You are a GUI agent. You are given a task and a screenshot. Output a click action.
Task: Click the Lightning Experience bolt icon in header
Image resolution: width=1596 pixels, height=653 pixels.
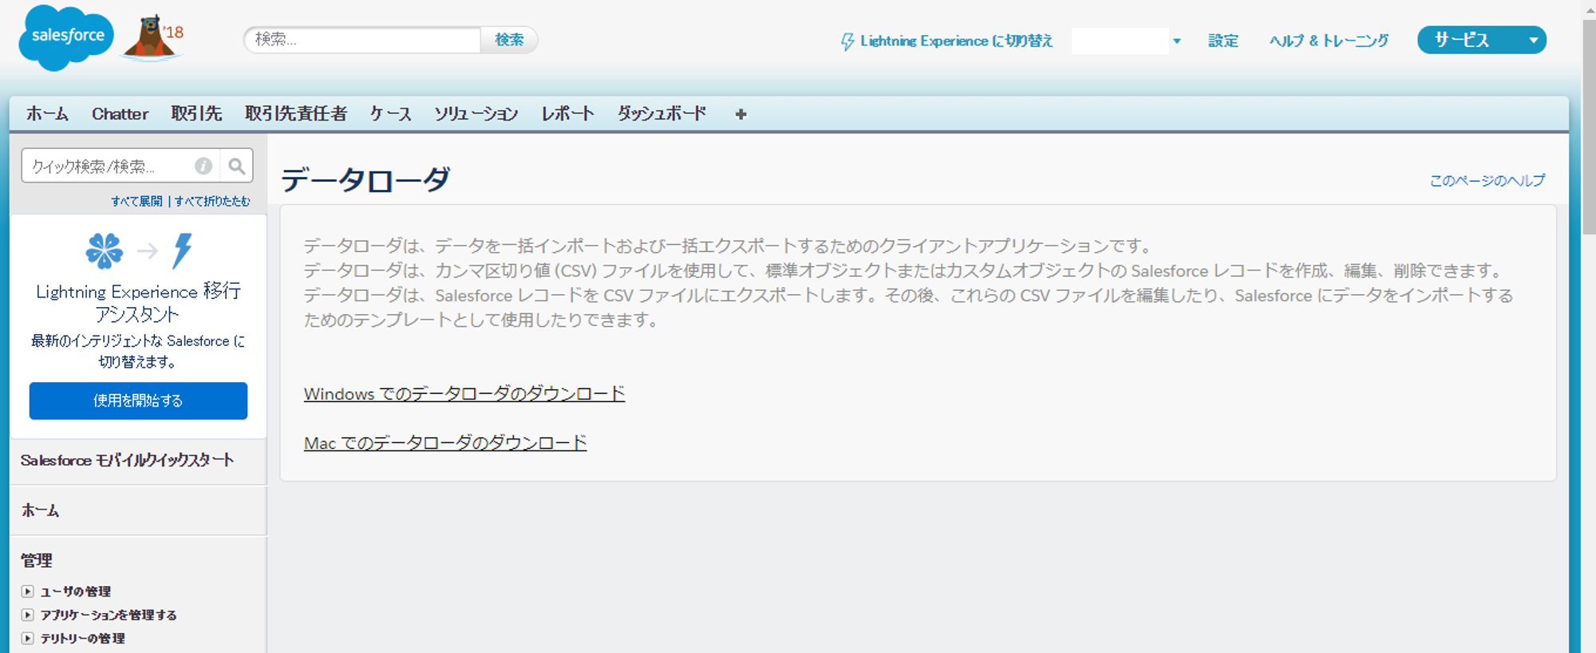click(x=847, y=41)
